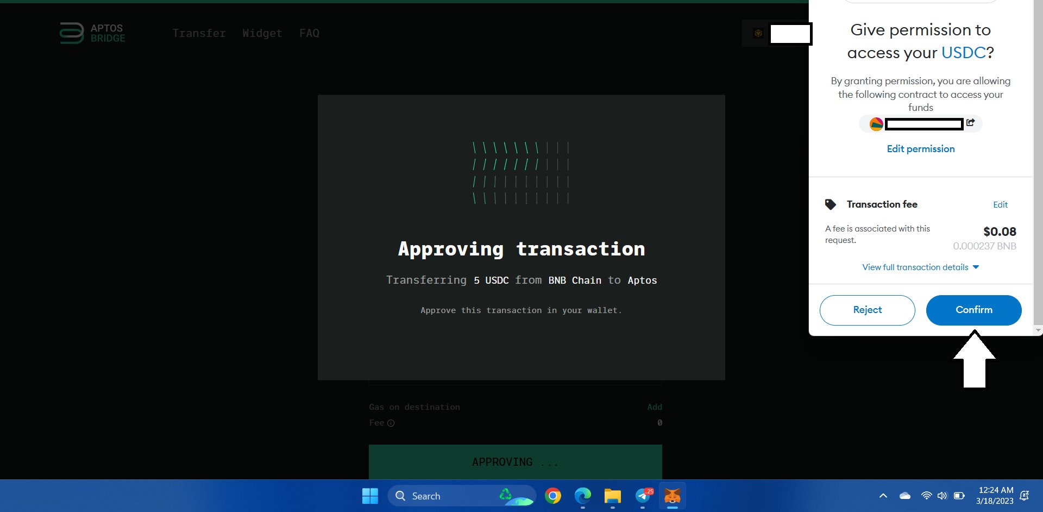Click the OneDrive cloud tray icon
This screenshot has width=1043, height=512.
pyautogui.click(x=905, y=496)
